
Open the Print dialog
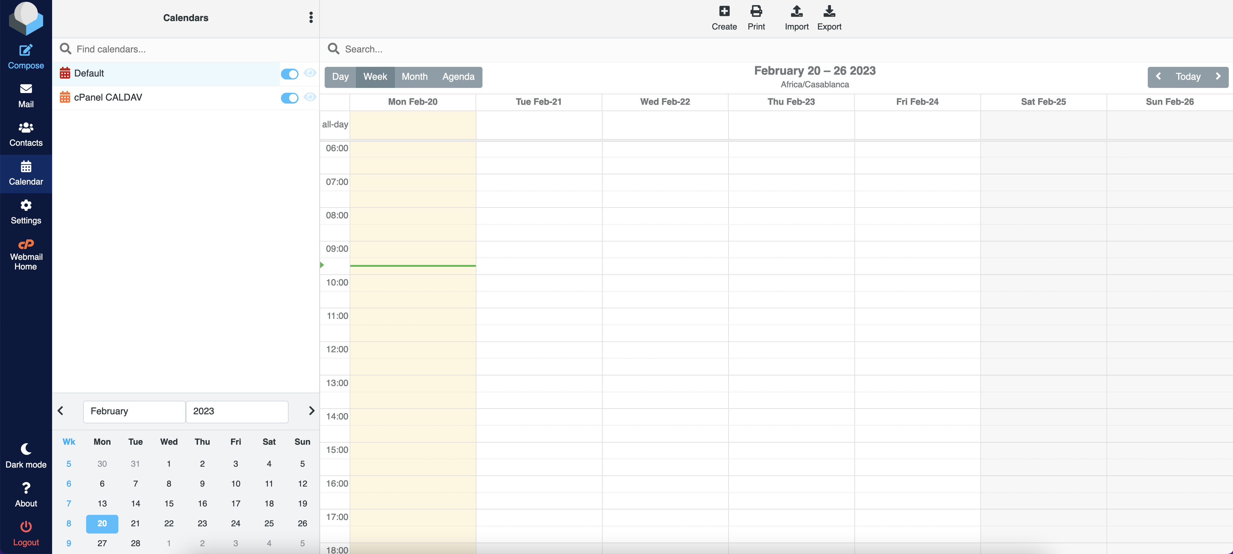pyautogui.click(x=756, y=17)
